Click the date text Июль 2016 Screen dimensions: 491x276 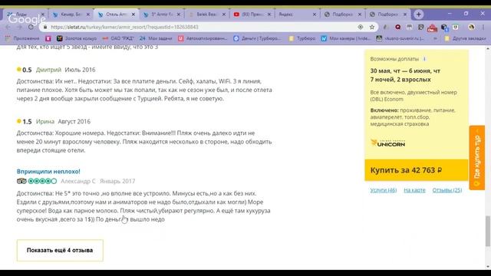(x=80, y=70)
